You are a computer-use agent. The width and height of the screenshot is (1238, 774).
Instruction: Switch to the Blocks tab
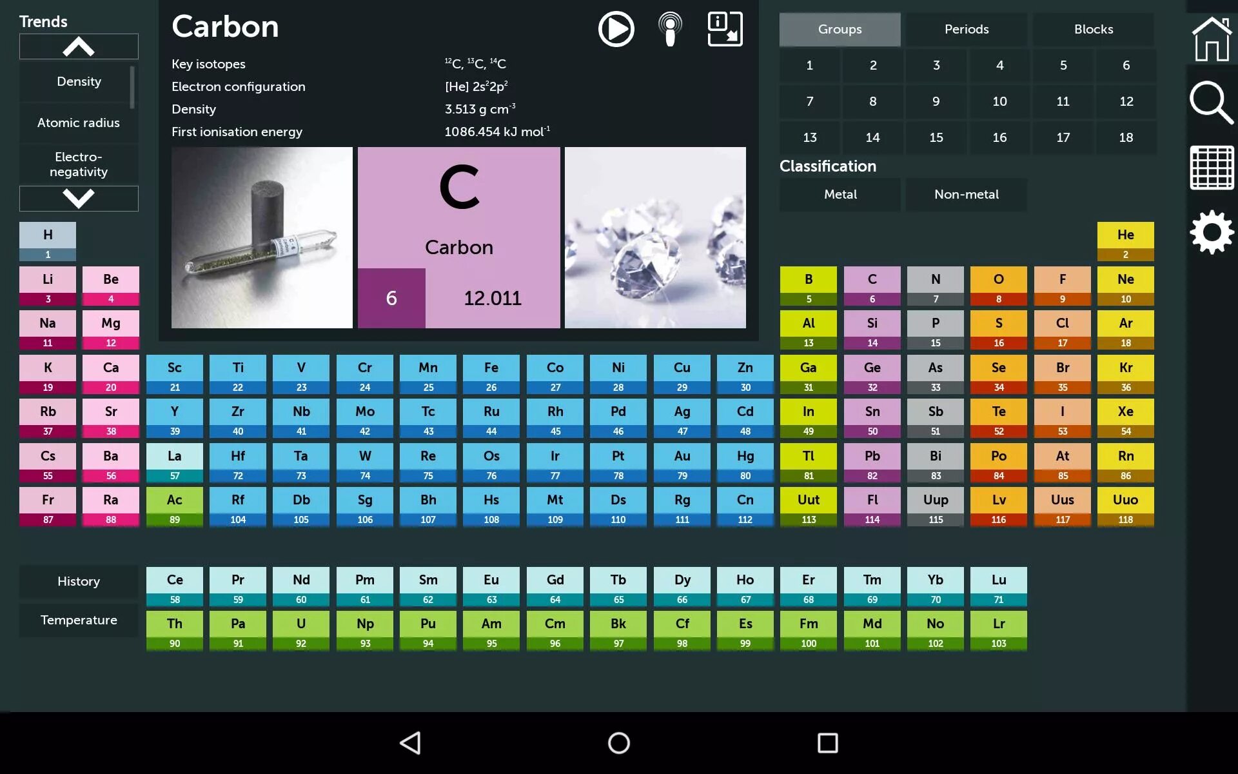click(x=1093, y=29)
